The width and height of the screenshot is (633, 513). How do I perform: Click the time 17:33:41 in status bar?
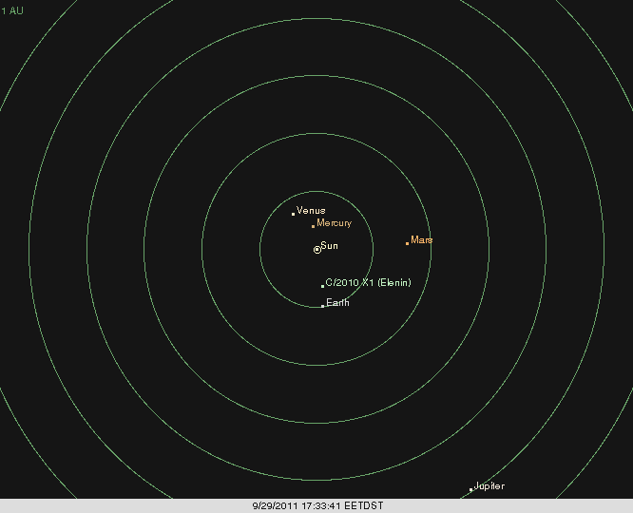point(318,506)
